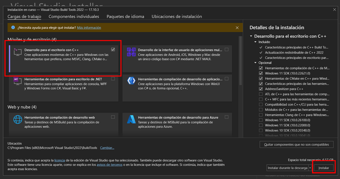Enable ATL de C++ component
340x179 pixels.
click(x=261, y=94)
